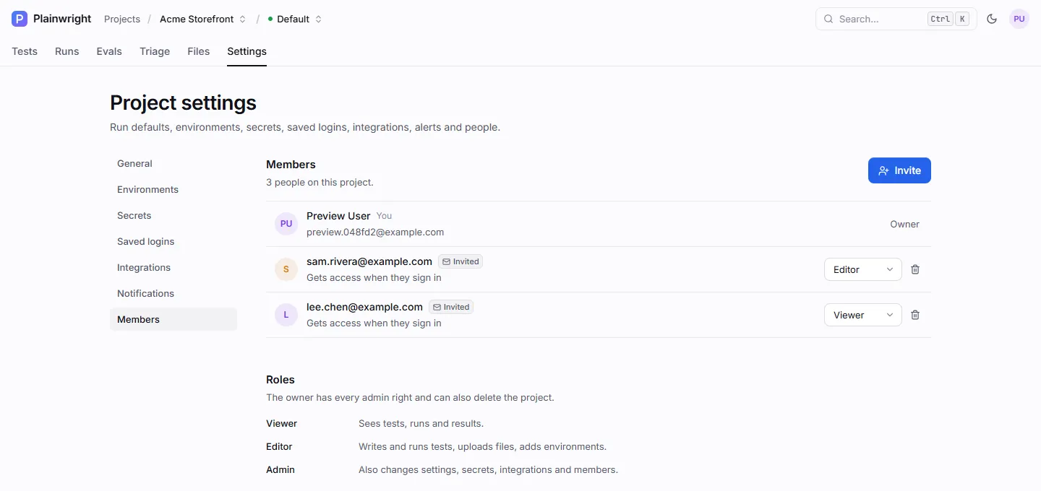The height and width of the screenshot is (491, 1041).
Task: Click the L avatar for lee.chen
Action: (286, 315)
